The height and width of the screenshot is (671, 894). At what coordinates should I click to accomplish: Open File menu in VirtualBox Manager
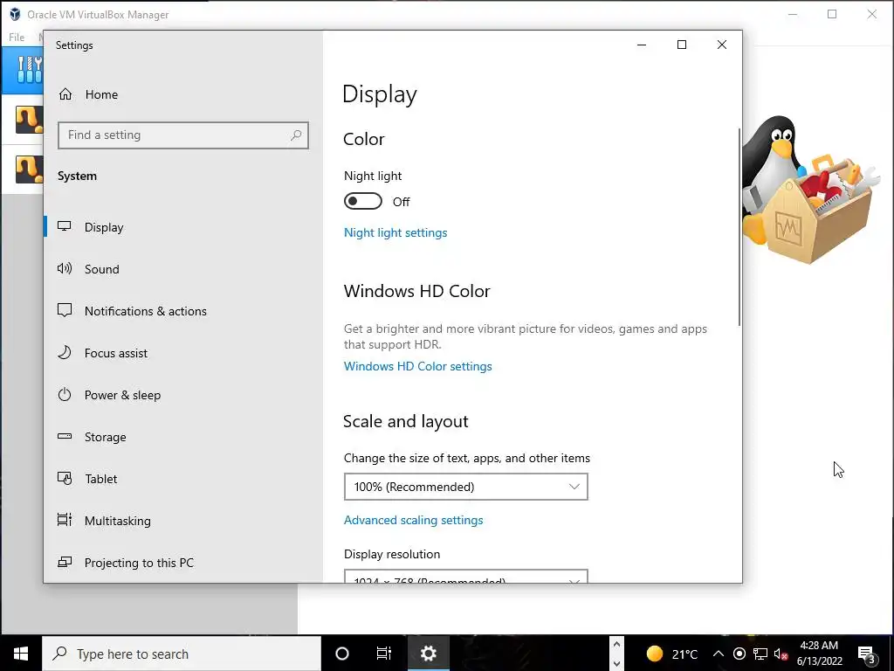click(17, 37)
